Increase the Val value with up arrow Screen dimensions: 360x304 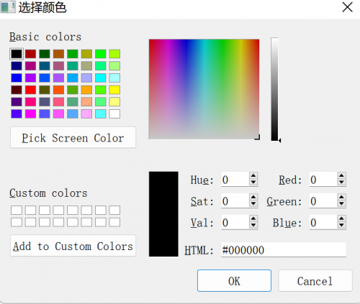(x=253, y=218)
